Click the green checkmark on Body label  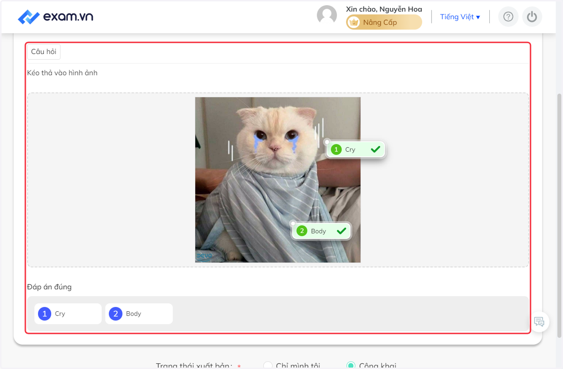(341, 231)
